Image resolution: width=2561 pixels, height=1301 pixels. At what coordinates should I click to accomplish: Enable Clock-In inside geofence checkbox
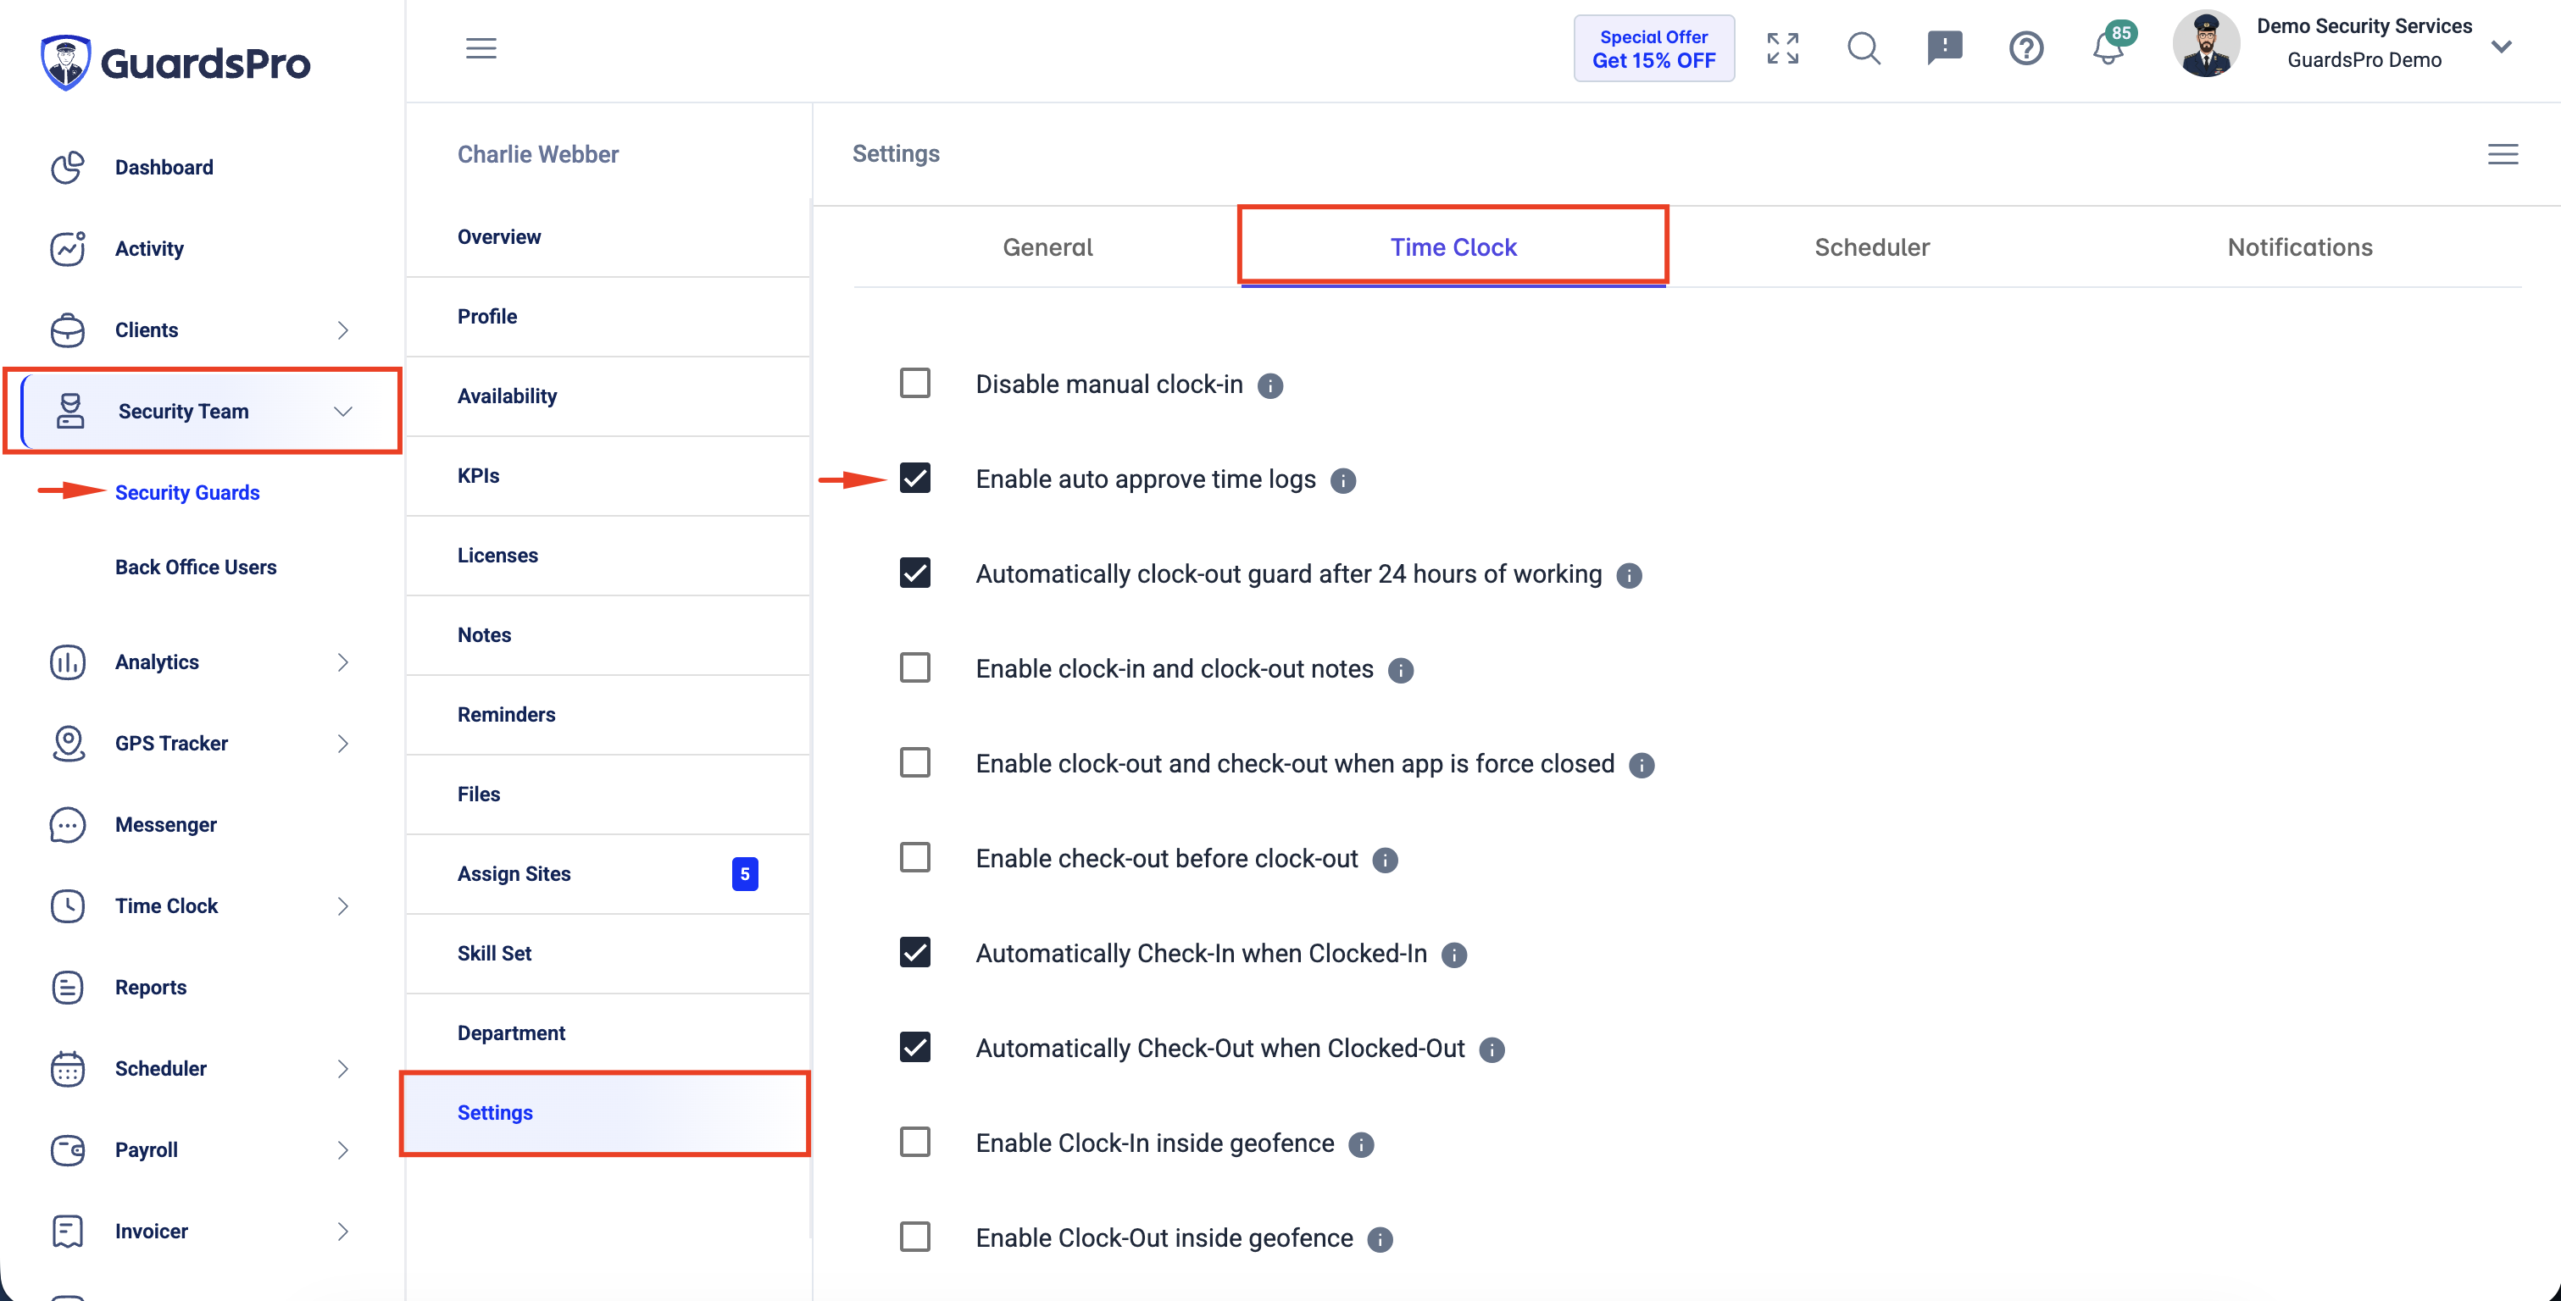coord(914,1142)
